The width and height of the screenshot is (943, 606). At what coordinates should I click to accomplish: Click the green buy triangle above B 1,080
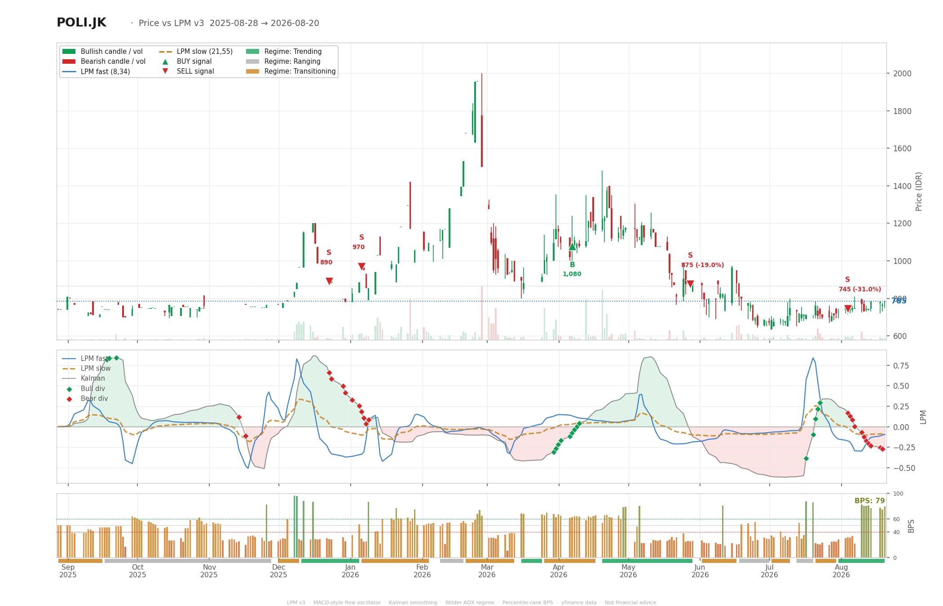pyautogui.click(x=572, y=246)
